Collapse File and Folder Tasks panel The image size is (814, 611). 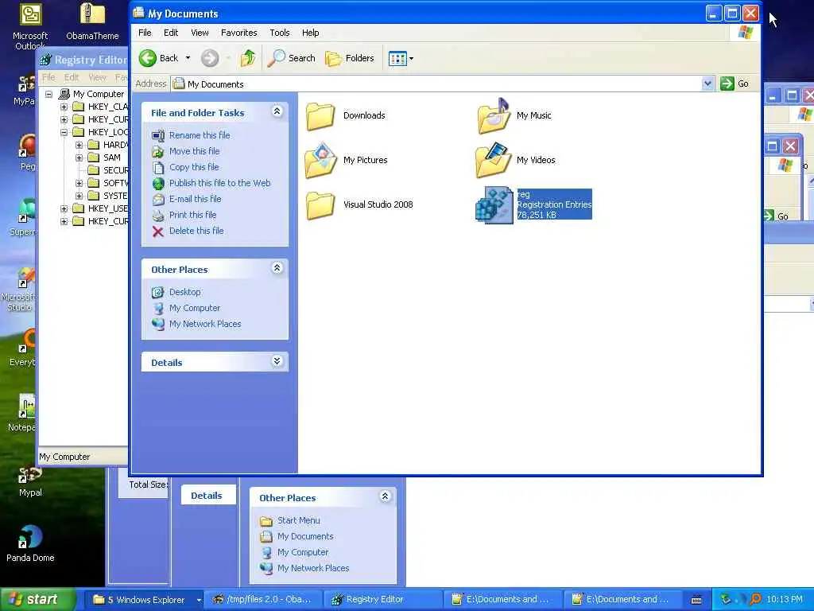tap(277, 111)
